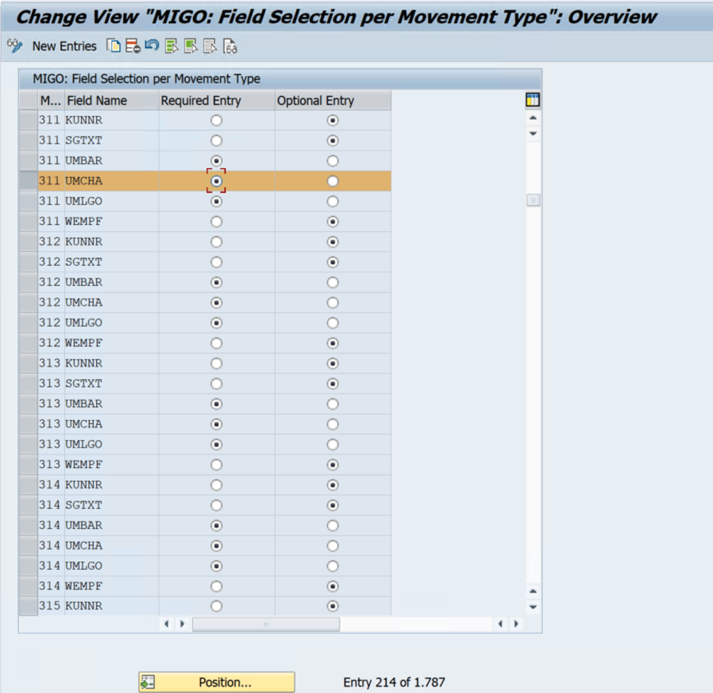Click field name cell 311 UMLGO
The image size is (713, 693).
(x=111, y=201)
